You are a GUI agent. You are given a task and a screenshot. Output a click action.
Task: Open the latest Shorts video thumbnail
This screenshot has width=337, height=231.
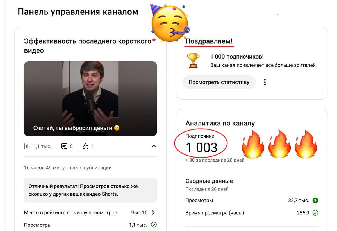click(90, 99)
